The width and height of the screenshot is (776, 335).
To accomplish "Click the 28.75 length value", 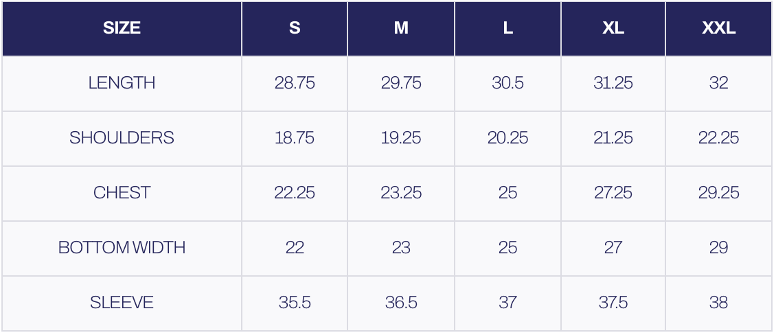I will point(295,83).
